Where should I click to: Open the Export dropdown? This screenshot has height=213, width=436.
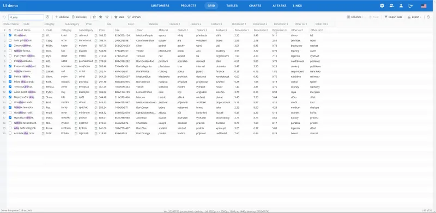click(x=414, y=17)
